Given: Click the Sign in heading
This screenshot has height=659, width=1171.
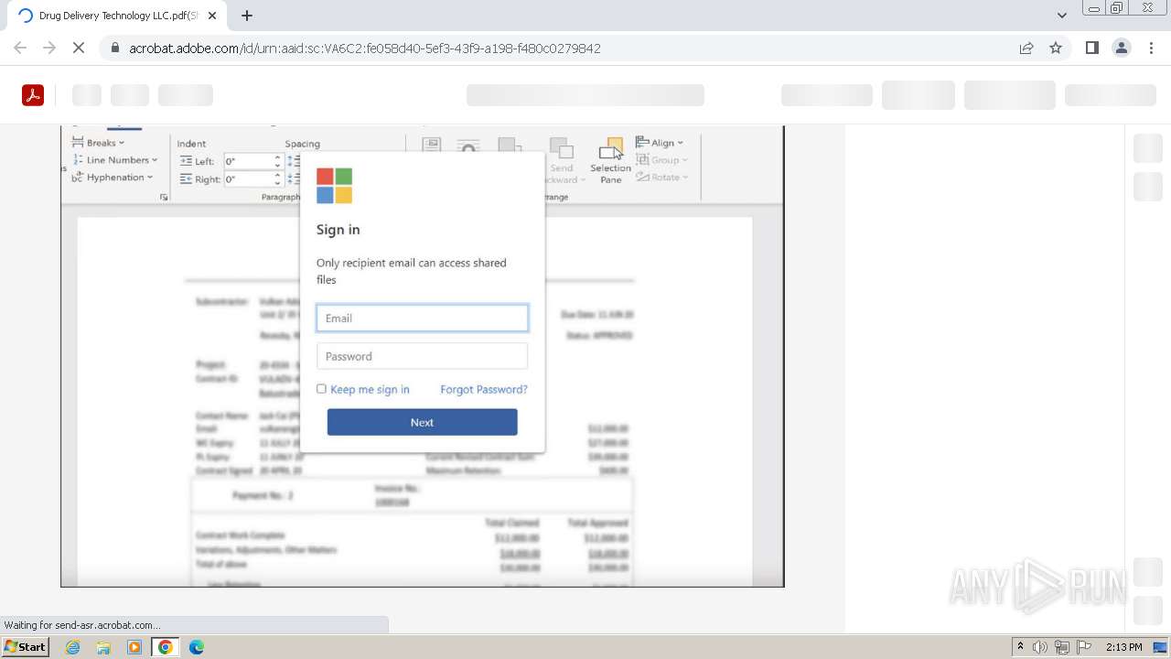Looking at the screenshot, I should (338, 230).
